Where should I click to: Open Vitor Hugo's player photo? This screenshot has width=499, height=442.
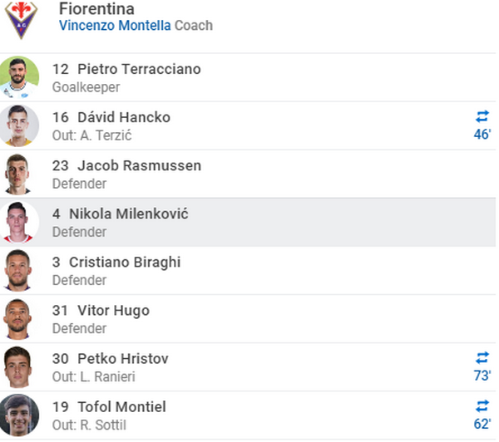(x=19, y=318)
